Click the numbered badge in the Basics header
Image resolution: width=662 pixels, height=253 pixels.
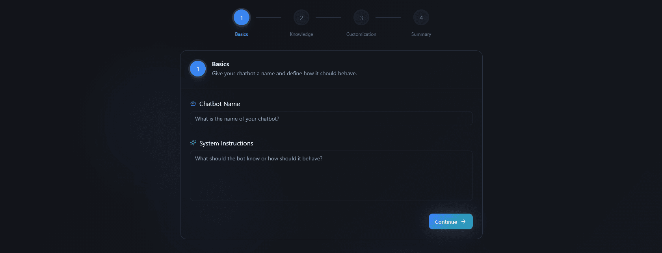pos(198,68)
